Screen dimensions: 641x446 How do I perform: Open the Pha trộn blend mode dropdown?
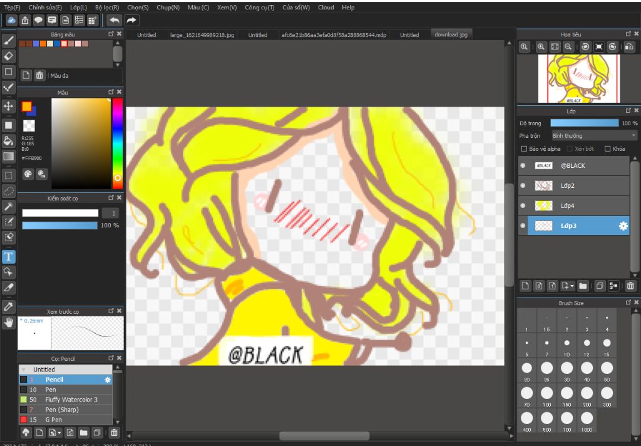(594, 135)
